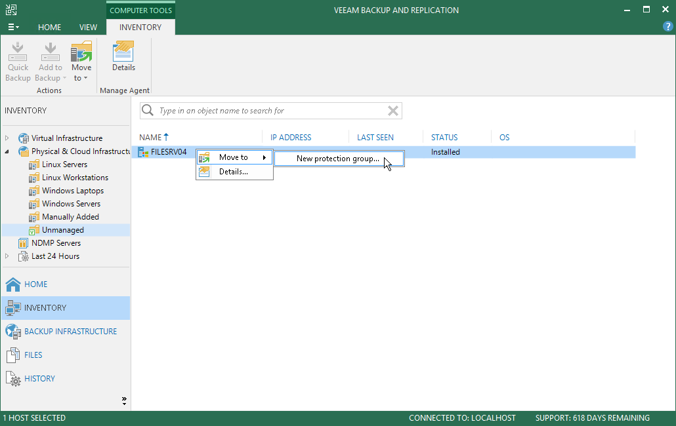The image size is (676, 426).
Task: Click the magnifier search icon
Action: pyautogui.click(x=148, y=111)
